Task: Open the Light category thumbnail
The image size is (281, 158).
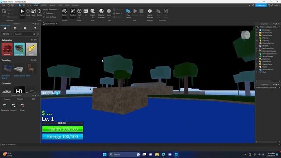Action: pos(31,49)
